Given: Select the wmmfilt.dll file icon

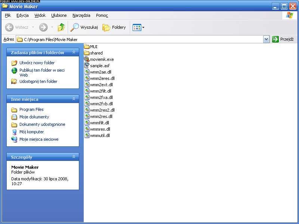Looking at the screenshot, I should click(87, 123).
